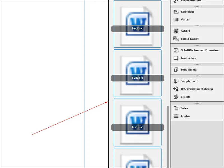
Task: Click the Text2.doc filename caption
Action: pyautogui.click(x=137, y=78)
